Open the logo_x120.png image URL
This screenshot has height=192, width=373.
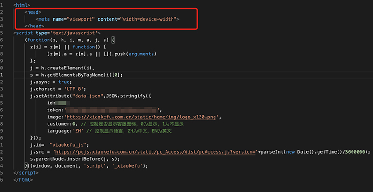(x=141, y=117)
